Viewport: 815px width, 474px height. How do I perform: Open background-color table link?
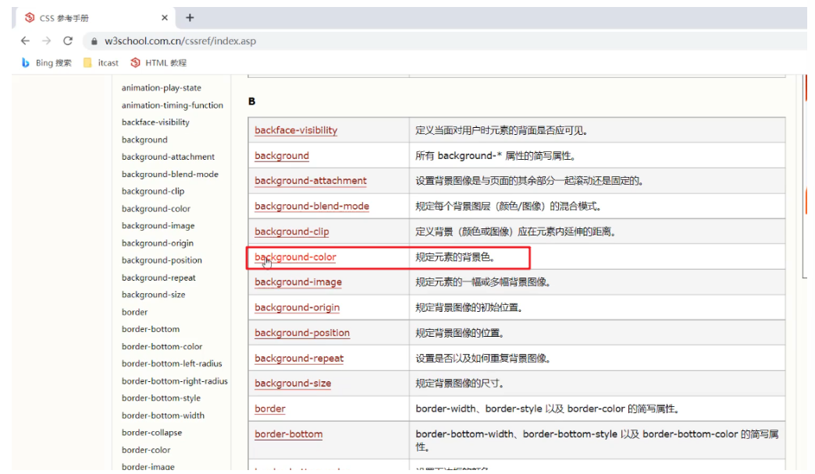(295, 257)
